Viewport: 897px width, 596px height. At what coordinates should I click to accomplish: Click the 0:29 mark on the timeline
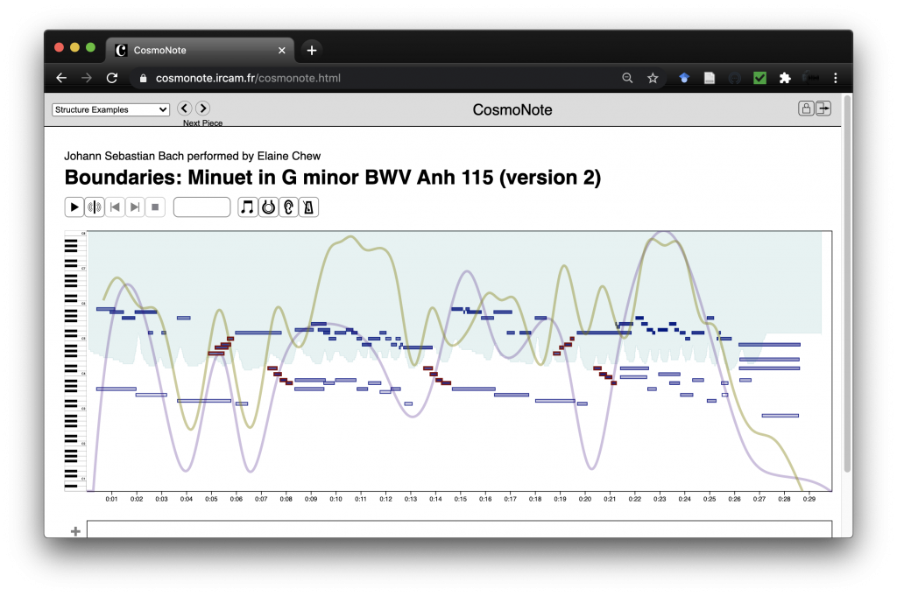coord(809,499)
